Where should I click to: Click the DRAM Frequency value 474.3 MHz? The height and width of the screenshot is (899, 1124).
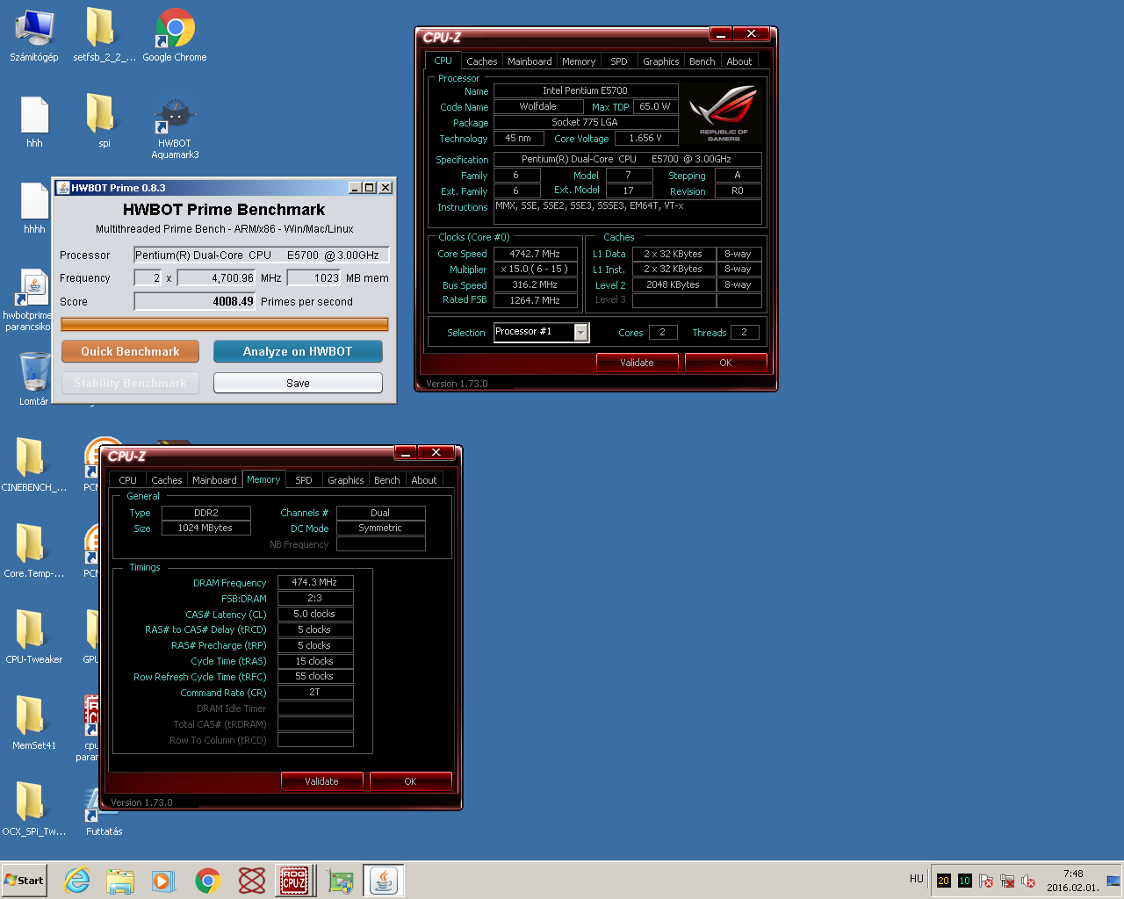[315, 582]
